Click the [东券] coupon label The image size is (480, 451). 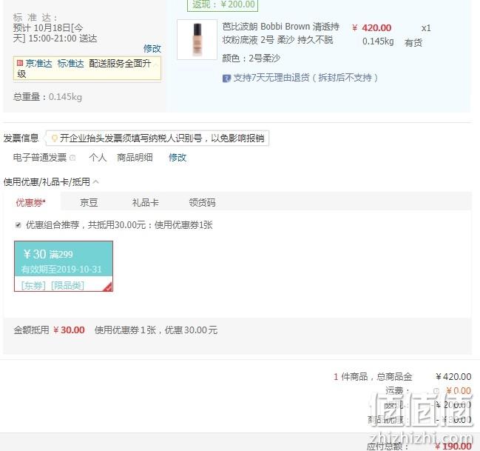[x=33, y=285]
